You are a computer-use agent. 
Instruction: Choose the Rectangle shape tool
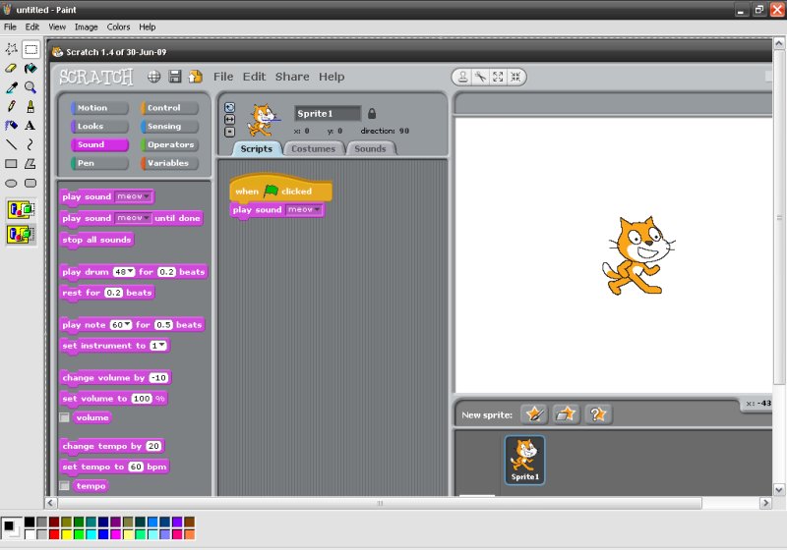pyautogui.click(x=11, y=164)
